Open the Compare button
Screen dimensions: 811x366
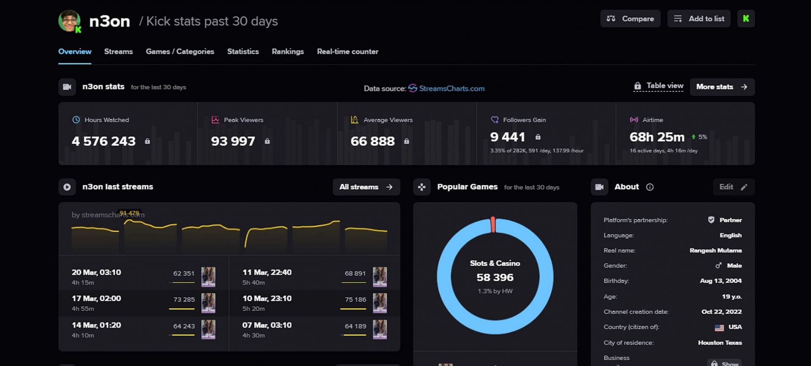[x=630, y=19]
